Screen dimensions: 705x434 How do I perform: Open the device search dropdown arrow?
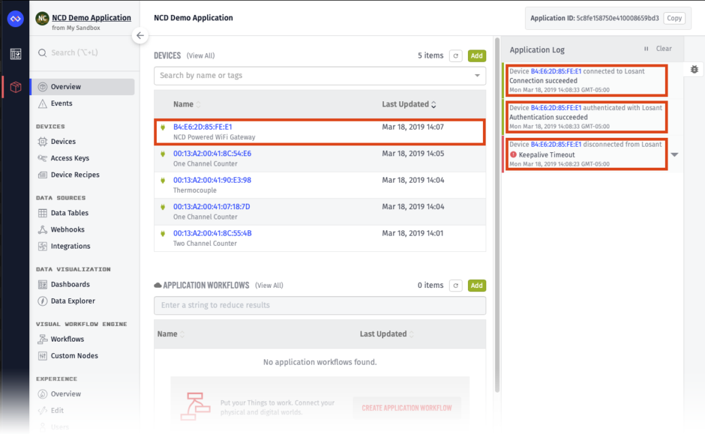pyautogui.click(x=477, y=75)
